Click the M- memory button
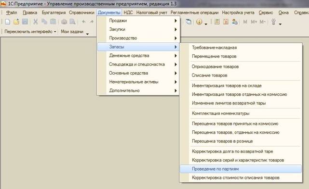 [263, 22]
